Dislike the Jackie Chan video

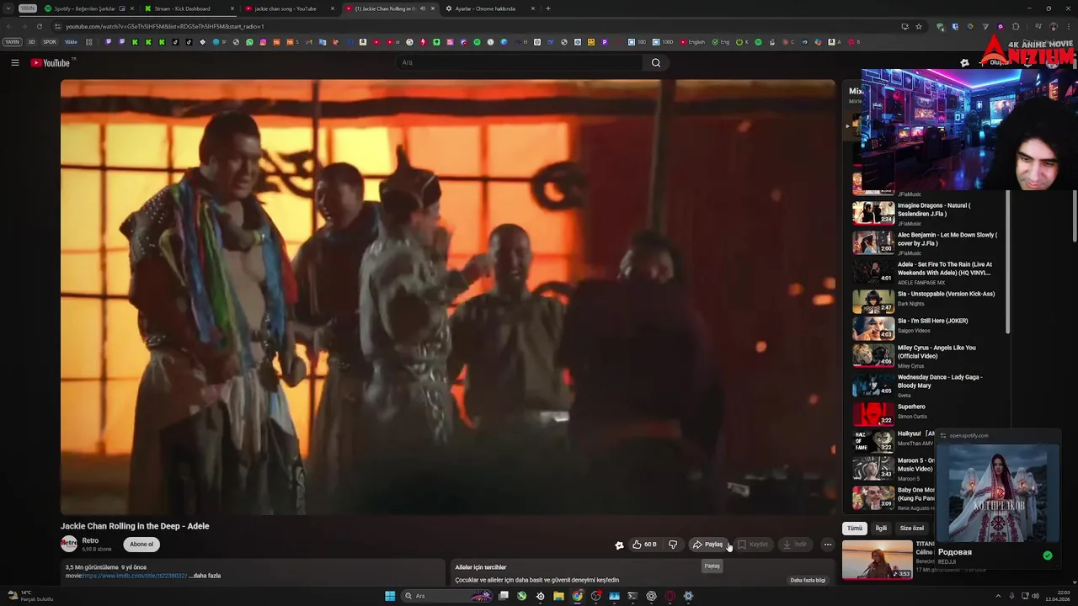pyautogui.click(x=673, y=545)
